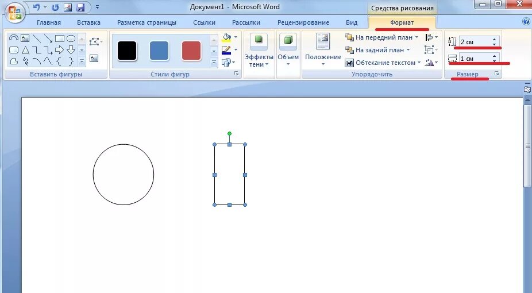Viewport: 532px width, 293px height.
Task: Open Стили фигур dialog launcher
Action: pyautogui.click(x=237, y=74)
